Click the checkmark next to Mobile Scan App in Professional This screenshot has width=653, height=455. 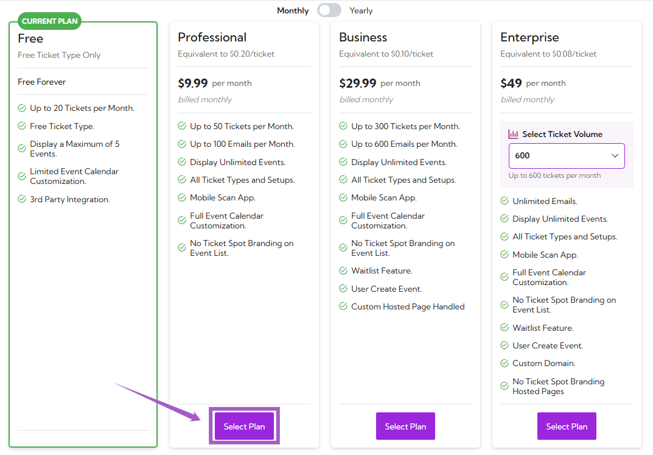pos(181,197)
